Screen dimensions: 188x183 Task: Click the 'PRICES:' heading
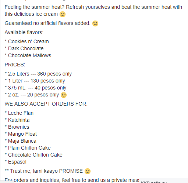(x=15, y=65)
